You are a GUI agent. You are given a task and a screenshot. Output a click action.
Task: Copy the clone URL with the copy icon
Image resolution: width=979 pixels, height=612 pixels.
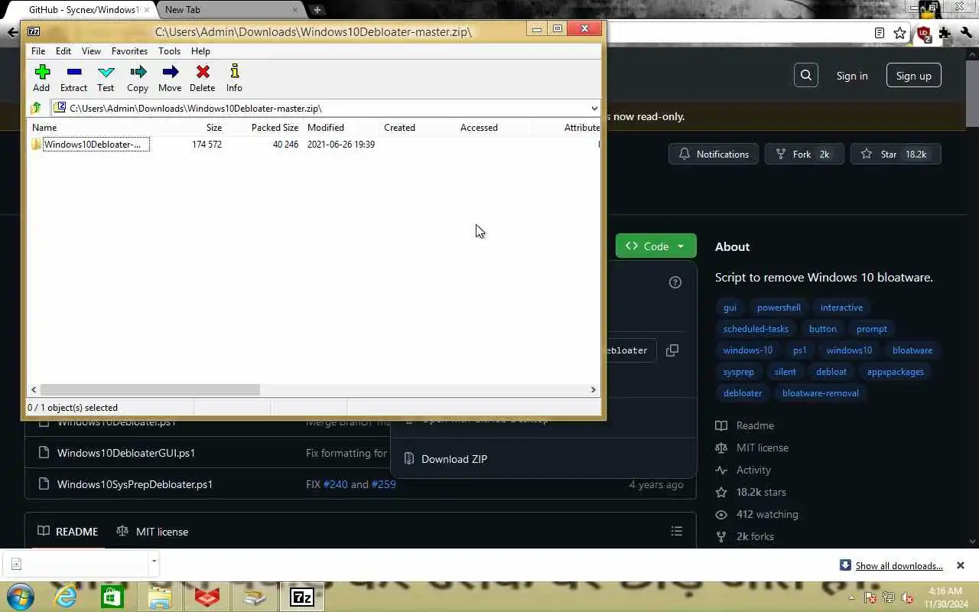tap(672, 350)
